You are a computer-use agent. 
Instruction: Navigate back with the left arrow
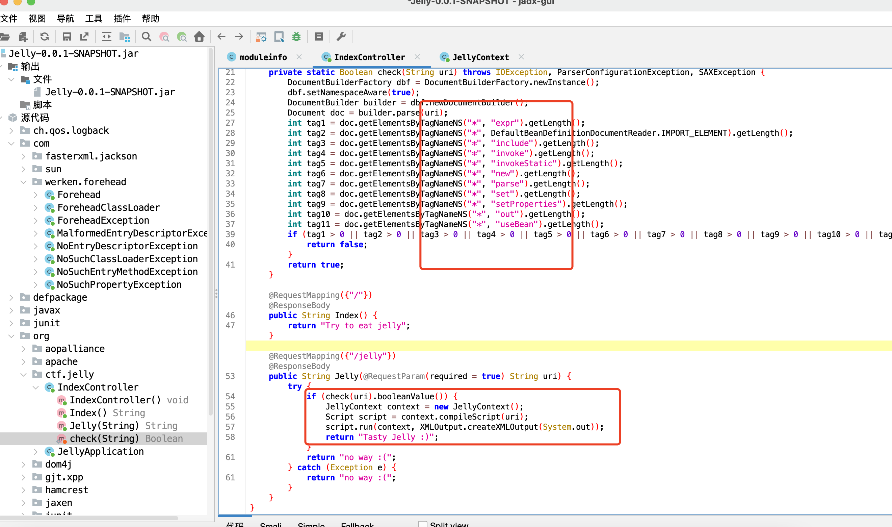point(221,36)
